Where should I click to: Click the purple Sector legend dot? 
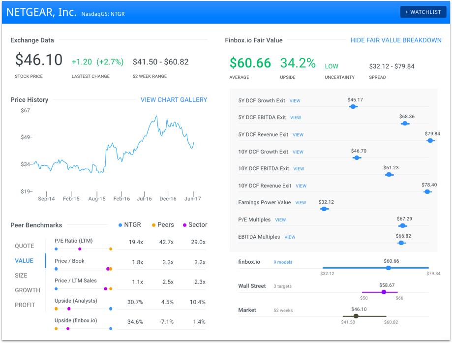pyautogui.click(x=184, y=225)
